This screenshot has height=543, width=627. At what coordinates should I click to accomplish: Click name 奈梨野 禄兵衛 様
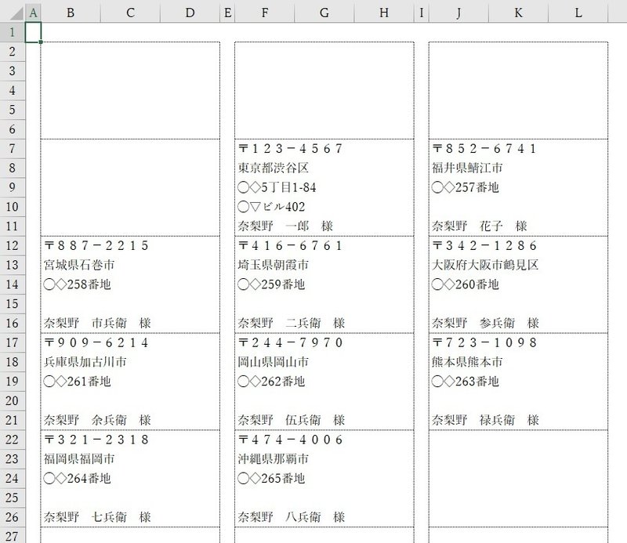click(x=485, y=420)
